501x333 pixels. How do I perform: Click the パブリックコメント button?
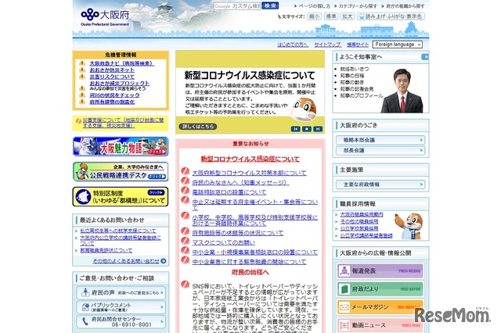[121, 307]
